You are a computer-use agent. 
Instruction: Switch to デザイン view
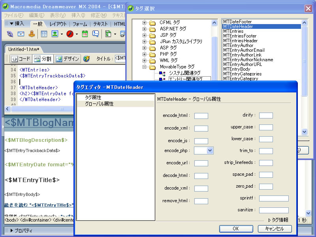pos(67,59)
